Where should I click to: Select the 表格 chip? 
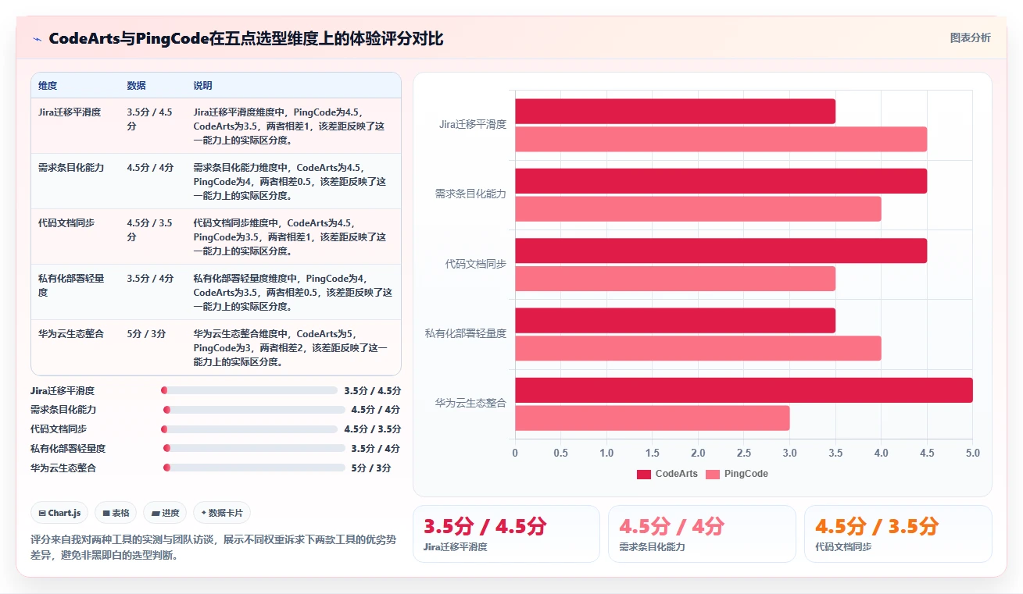(x=116, y=513)
